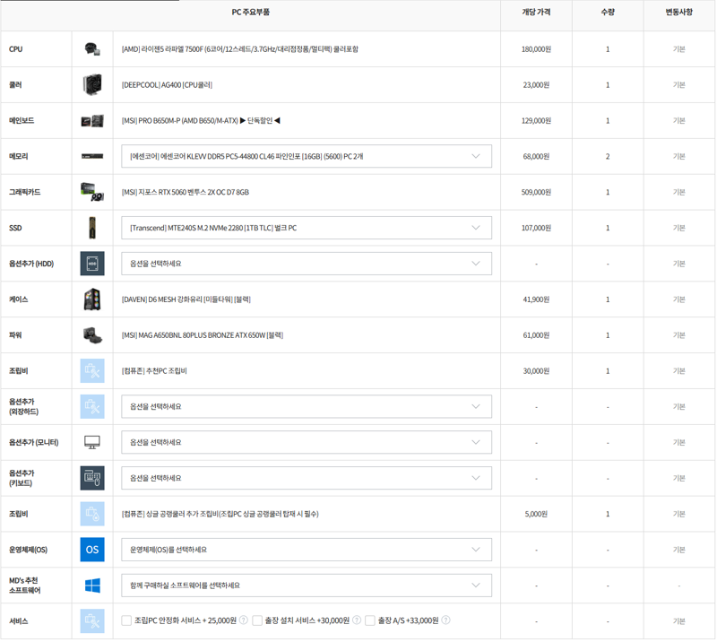Click the 메모리 RAM stick image

(92, 157)
